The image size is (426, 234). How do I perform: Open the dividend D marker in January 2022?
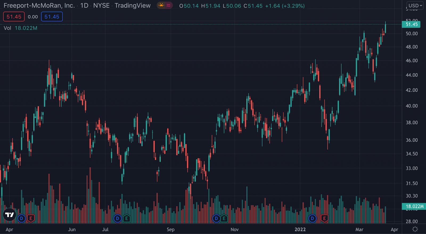click(312, 219)
